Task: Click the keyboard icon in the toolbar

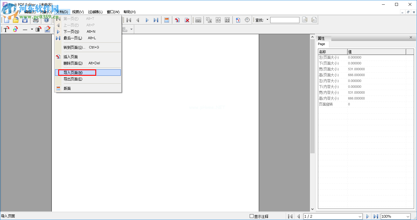Action: [198, 20]
